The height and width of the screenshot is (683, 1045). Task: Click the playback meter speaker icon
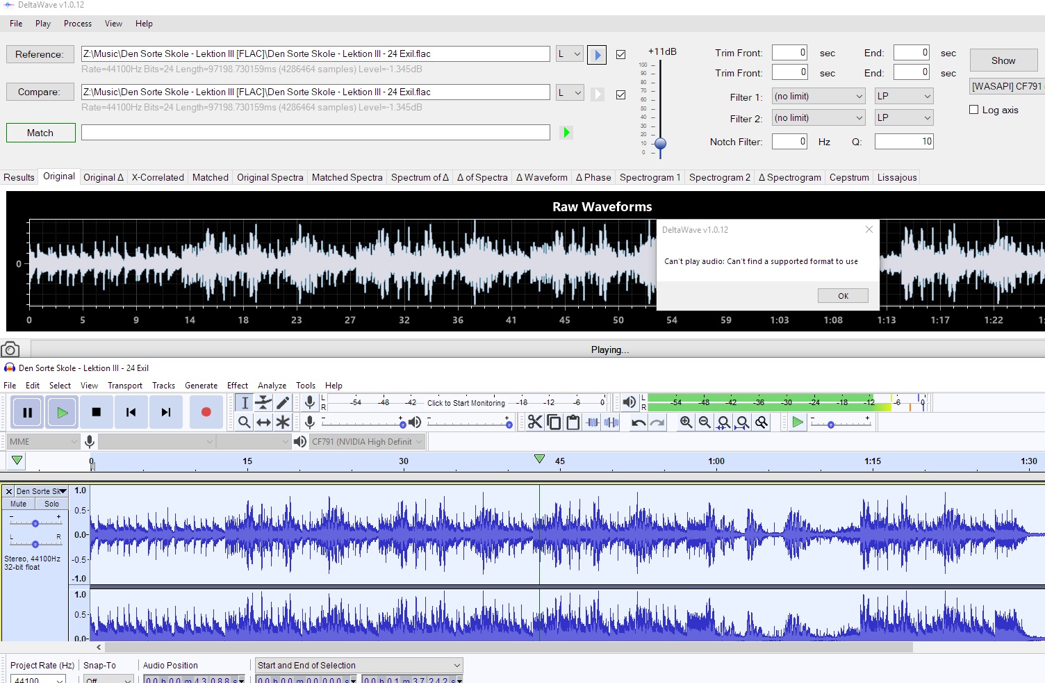[x=630, y=402]
